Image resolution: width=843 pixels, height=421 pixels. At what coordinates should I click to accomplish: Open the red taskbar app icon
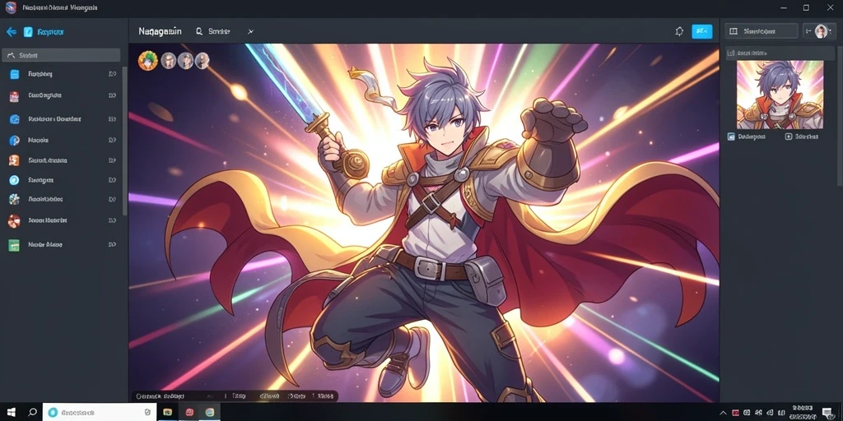coord(189,412)
